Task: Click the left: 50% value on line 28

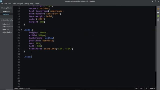Action: tap(39, 46)
